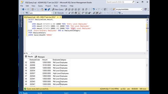Close the SQLQuery3.sql tab
168x94 pixels.
(60, 17)
